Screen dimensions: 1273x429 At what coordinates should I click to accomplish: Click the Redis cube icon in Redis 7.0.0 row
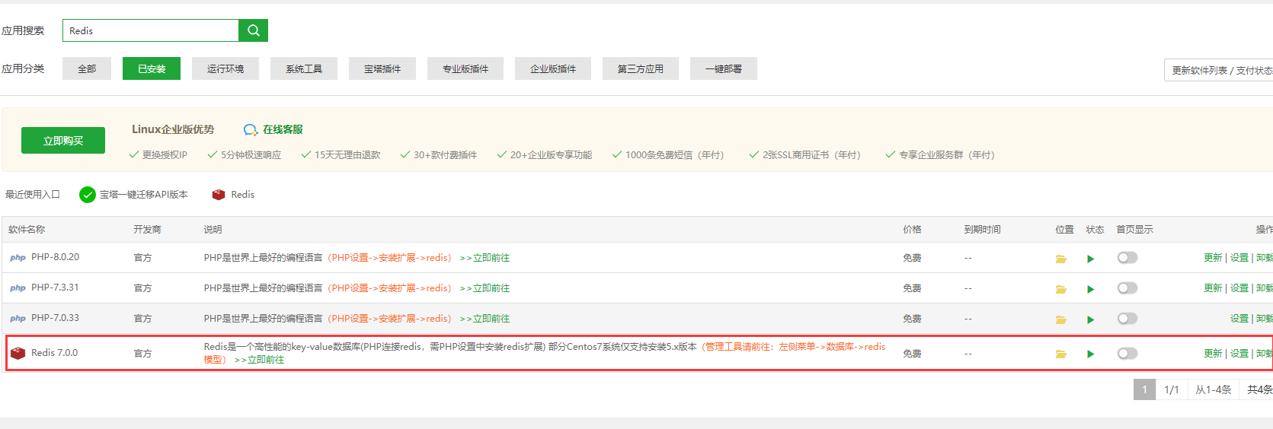pyautogui.click(x=18, y=353)
